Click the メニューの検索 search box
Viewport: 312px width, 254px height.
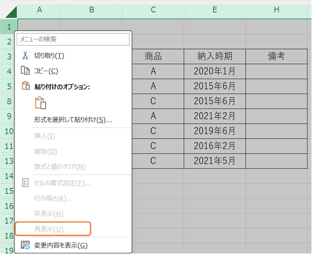[73, 39]
